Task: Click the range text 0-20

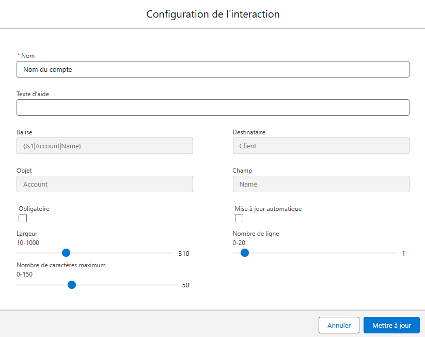Action: click(x=239, y=242)
